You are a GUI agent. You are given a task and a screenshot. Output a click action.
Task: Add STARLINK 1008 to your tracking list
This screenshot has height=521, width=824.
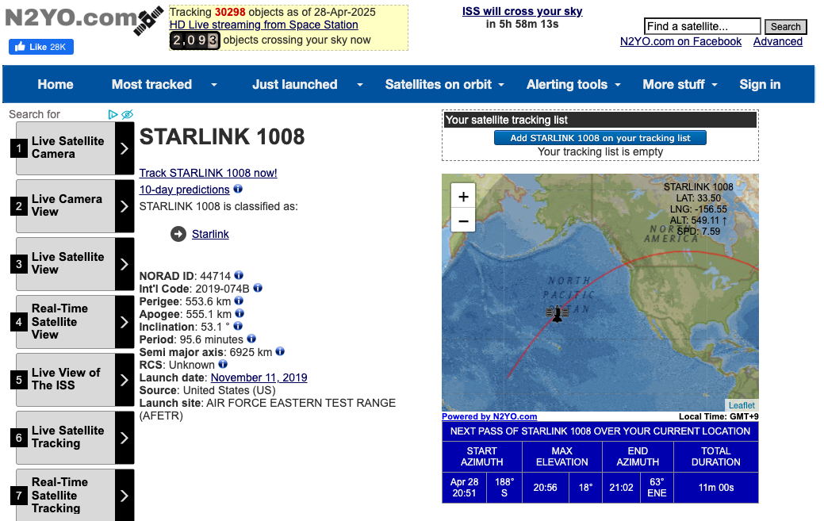pos(600,138)
